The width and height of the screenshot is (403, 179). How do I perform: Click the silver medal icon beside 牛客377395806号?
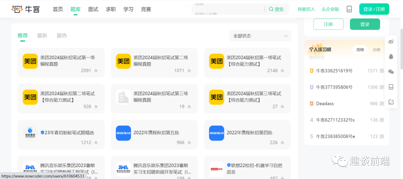312,87
